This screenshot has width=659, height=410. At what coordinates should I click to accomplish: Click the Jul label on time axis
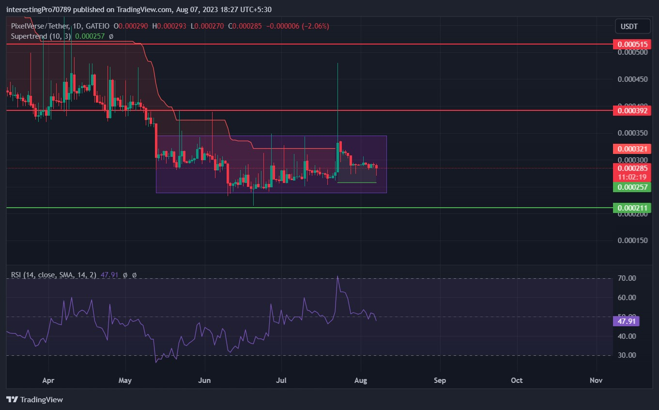pos(281,380)
